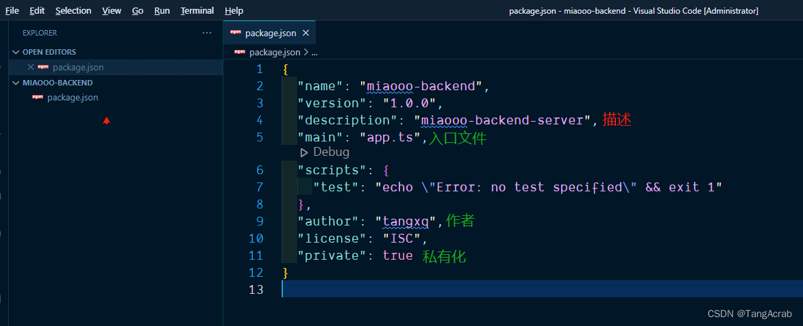This screenshot has width=803, height=326.
Task: Select the package.json editor tab
Action: 271,33
